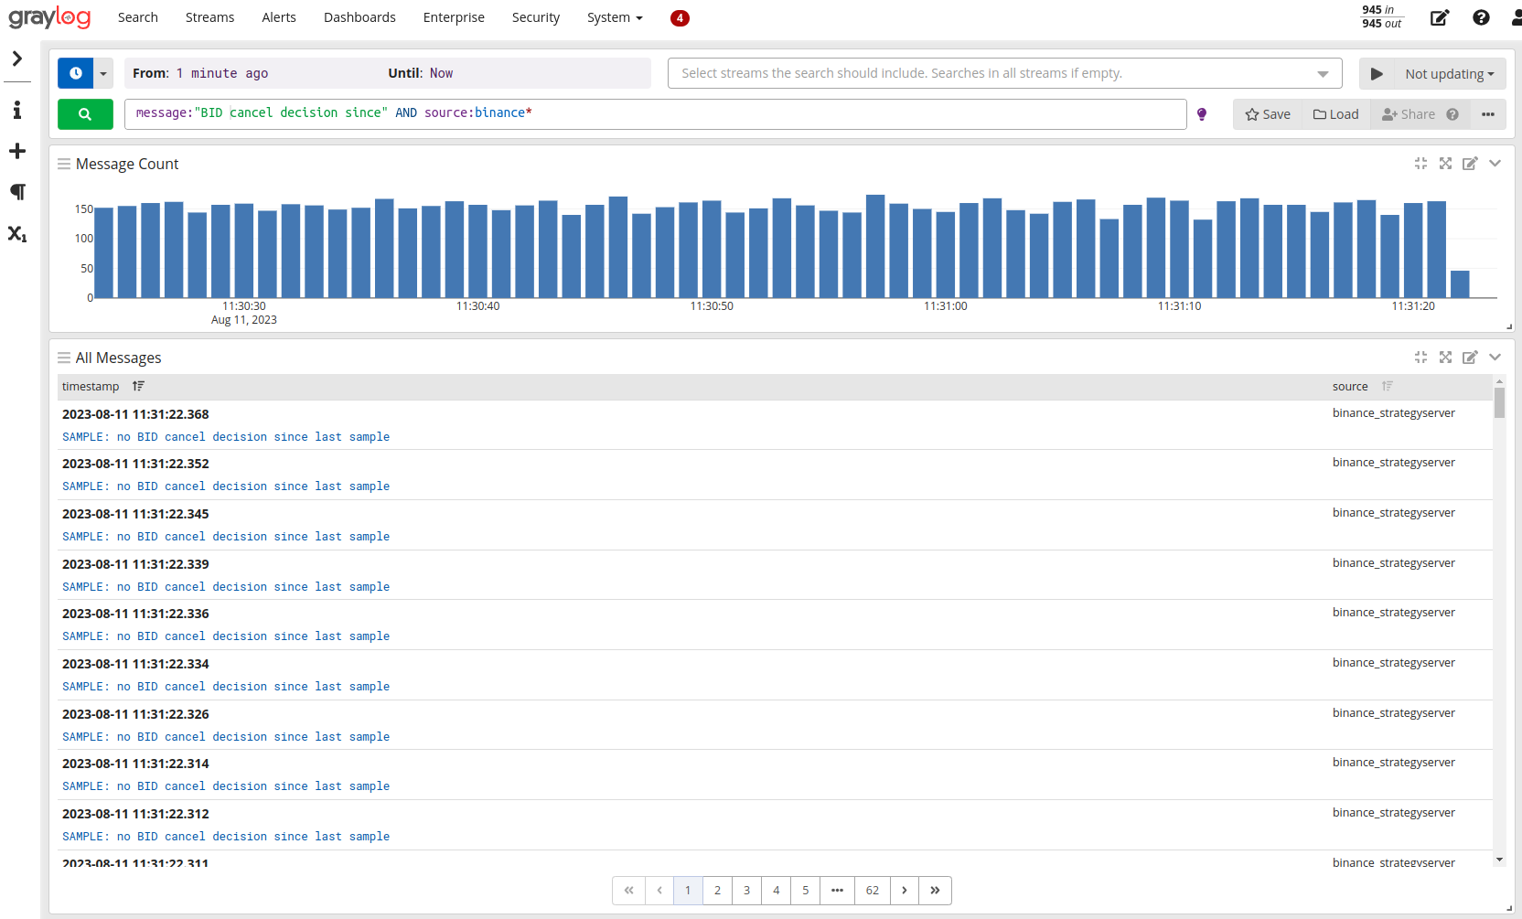Run search with green magnifier button

(x=85, y=114)
